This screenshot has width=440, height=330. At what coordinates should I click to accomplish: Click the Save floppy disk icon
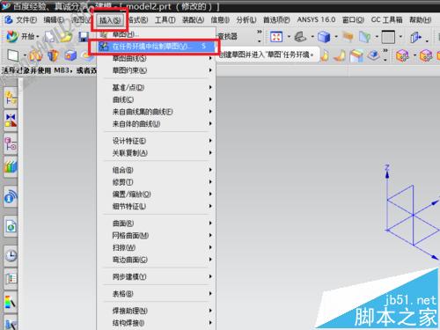[84, 37]
